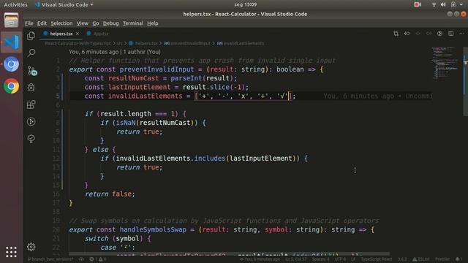
Task: Click 'includes' on line 12
Action: tap(210, 159)
